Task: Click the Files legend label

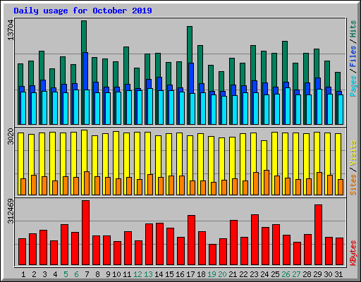Action: click(x=353, y=56)
